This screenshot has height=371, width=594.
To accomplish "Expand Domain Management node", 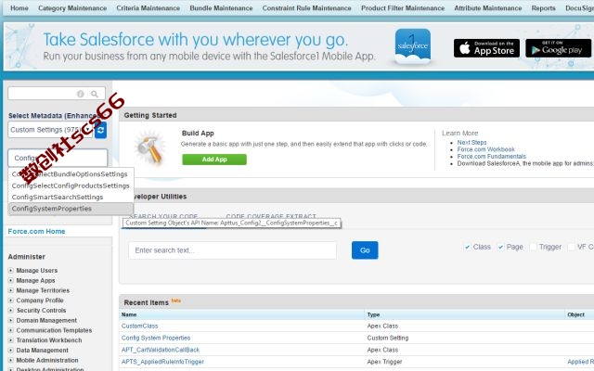I will tap(10, 320).
